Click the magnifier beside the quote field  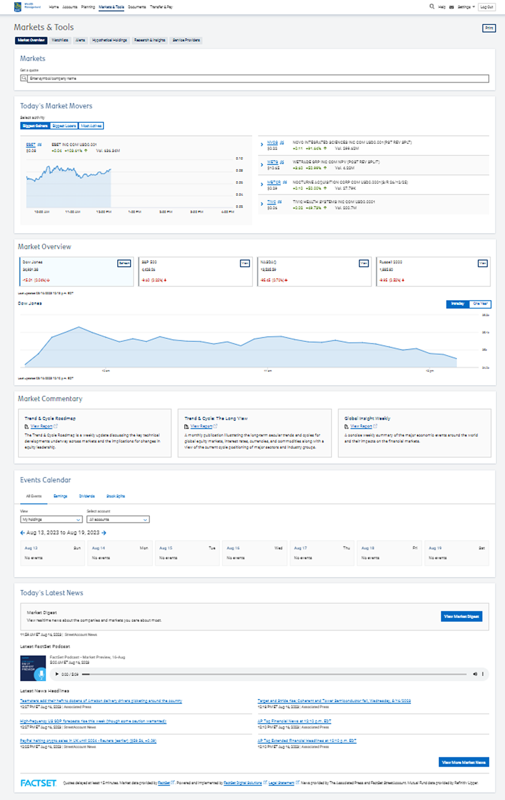coord(23,79)
